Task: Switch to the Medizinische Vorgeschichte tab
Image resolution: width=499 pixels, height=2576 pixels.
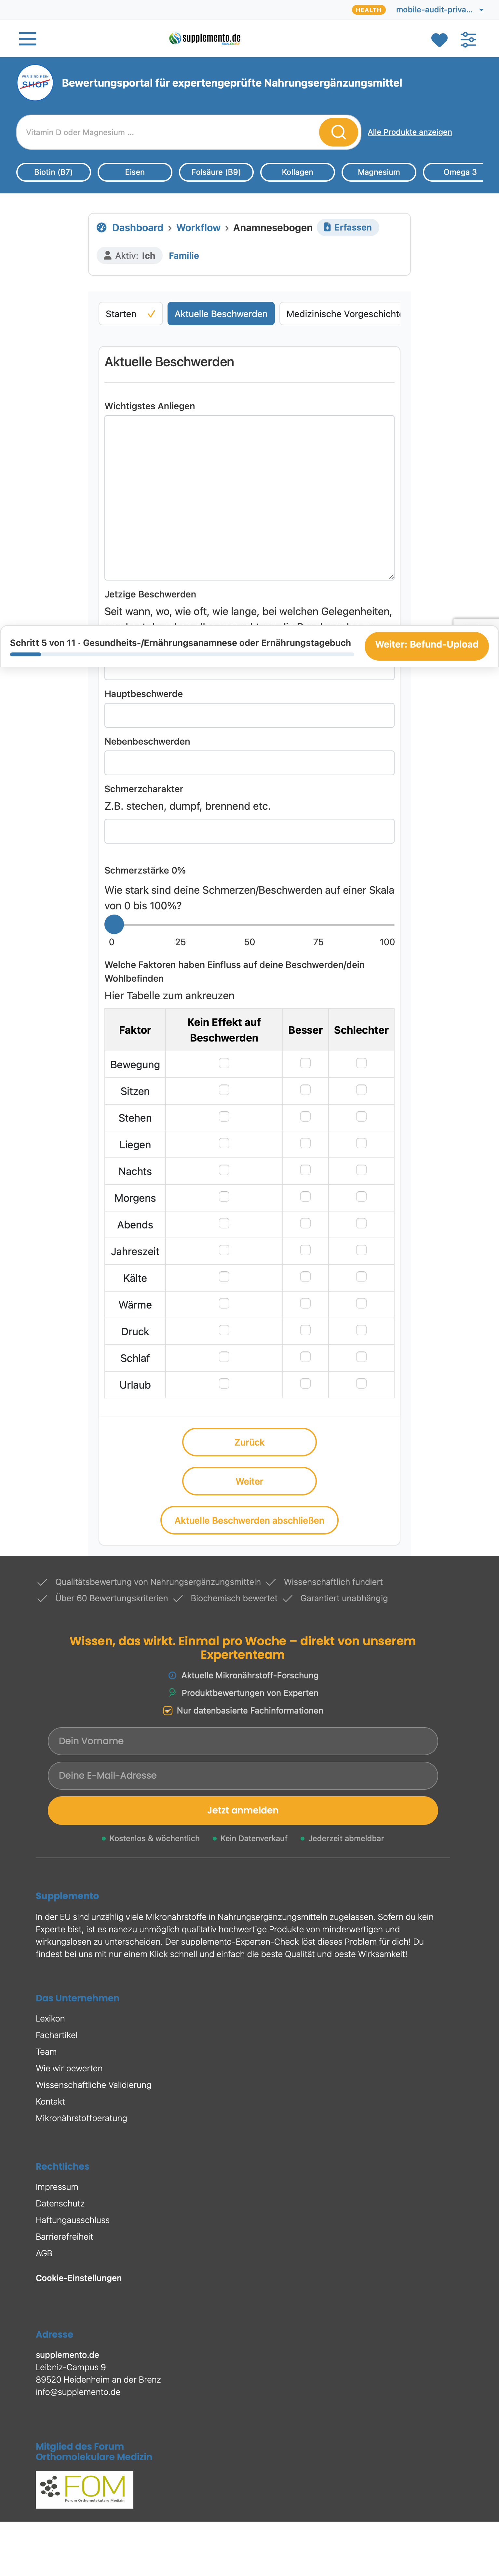Action: pyautogui.click(x=343, y=314)
